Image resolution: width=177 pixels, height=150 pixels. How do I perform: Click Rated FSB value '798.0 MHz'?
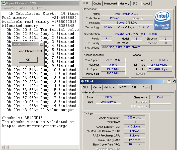(113, 73)
